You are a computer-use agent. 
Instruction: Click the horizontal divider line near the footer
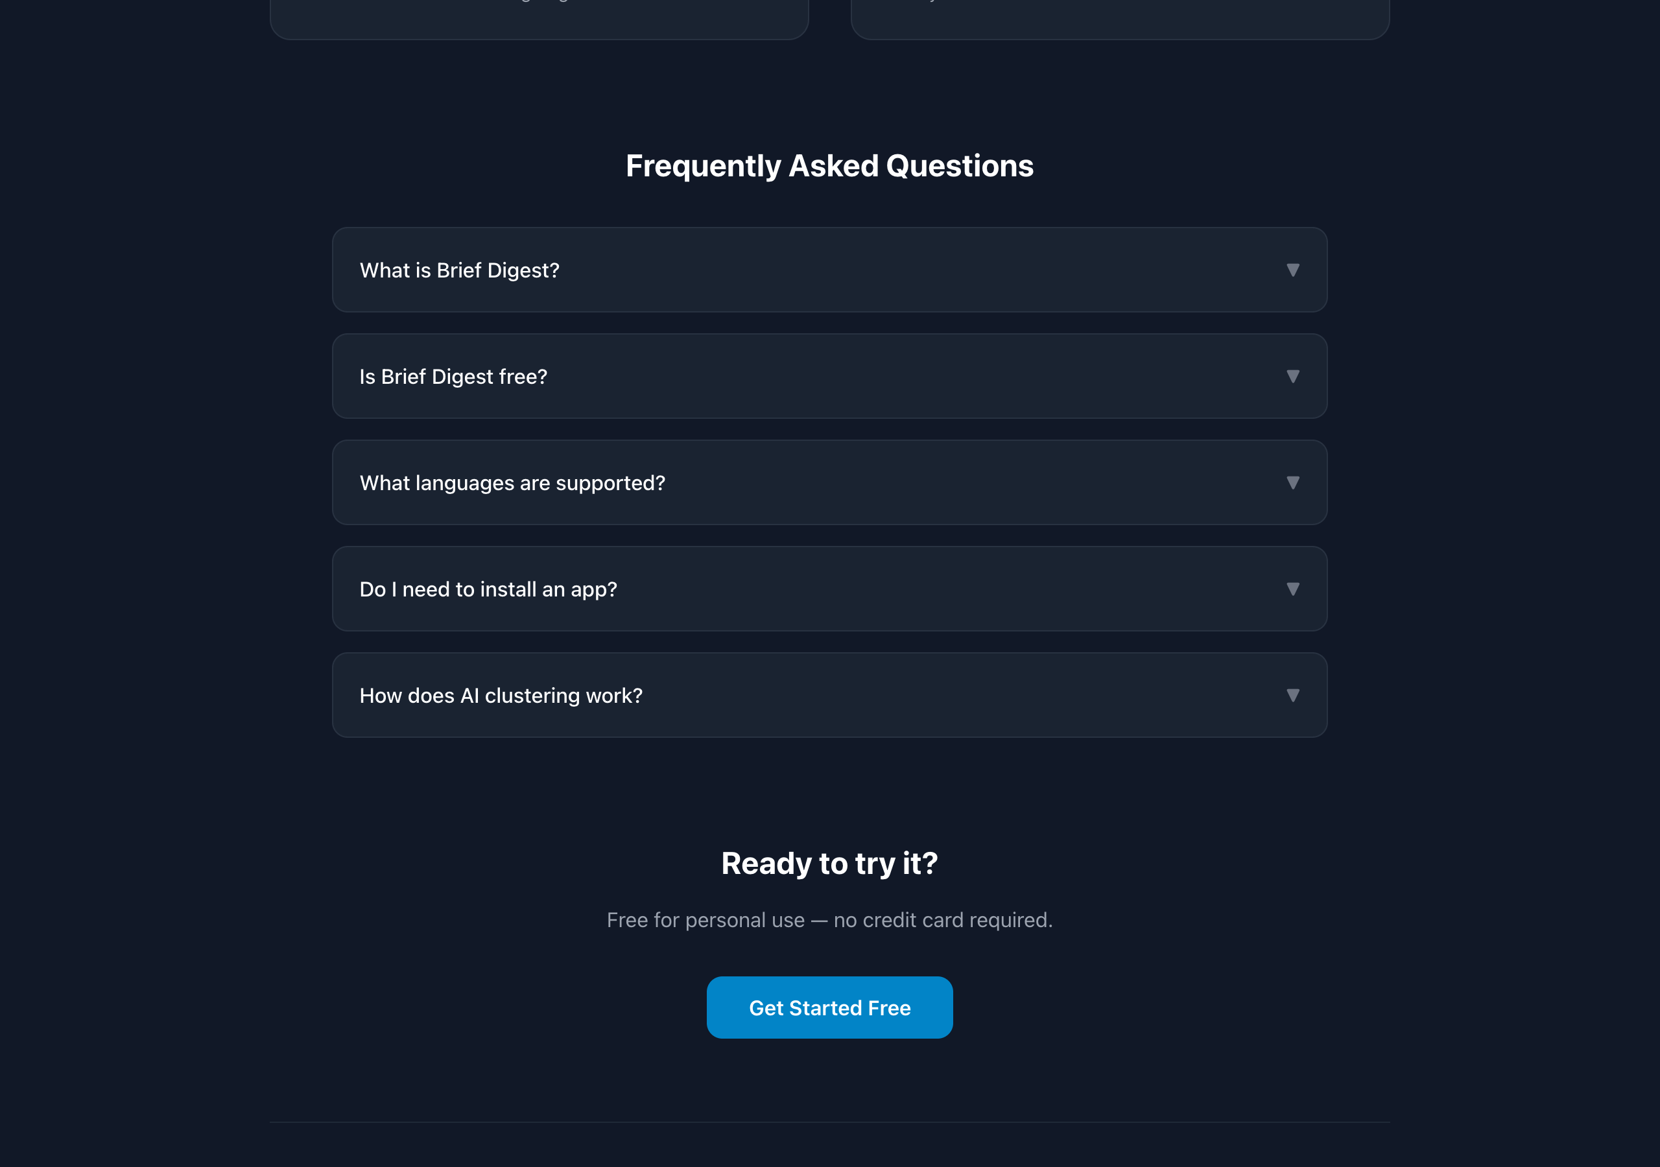pyautogui.click(x=829, y=1122)
